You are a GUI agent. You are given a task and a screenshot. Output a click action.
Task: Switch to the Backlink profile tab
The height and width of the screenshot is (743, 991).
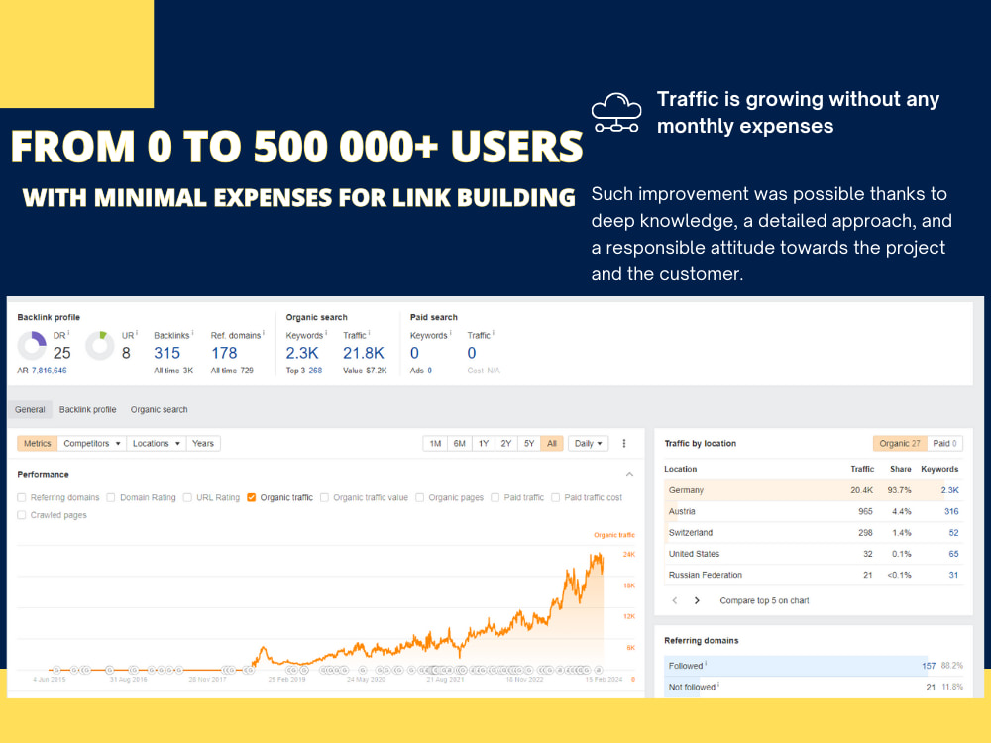[x=88, y=409]
